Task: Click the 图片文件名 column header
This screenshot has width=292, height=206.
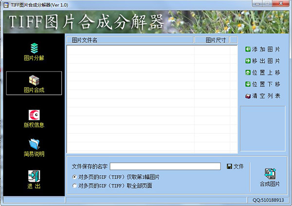Action: click(x=130, y=40)
